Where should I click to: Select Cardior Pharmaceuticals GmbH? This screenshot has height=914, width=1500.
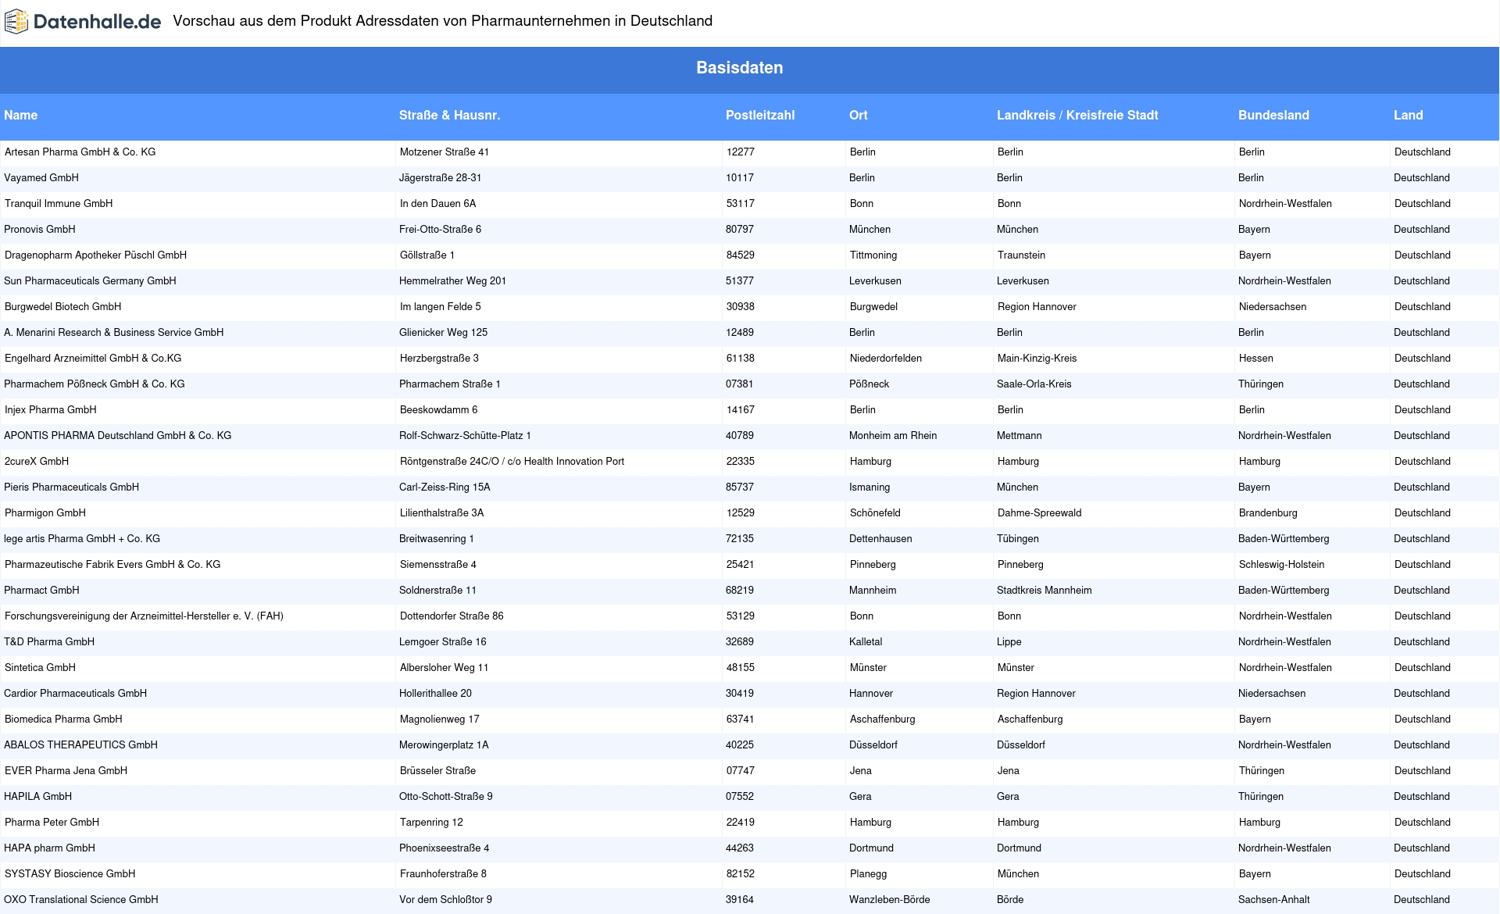[x=76, y=694]
